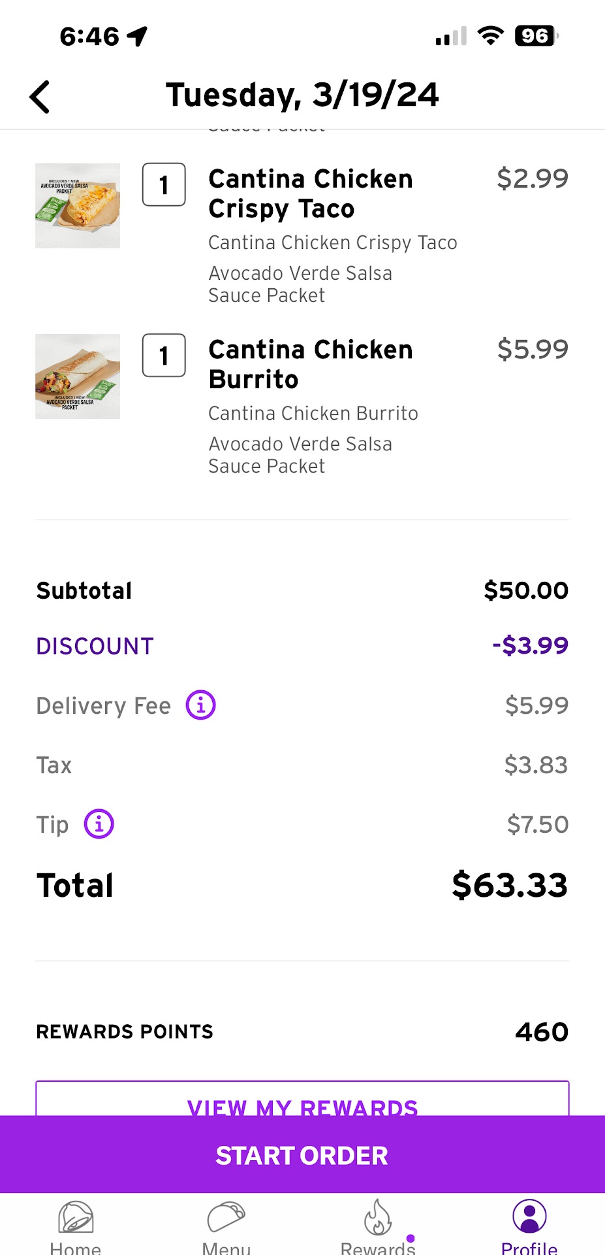This screenshot has height=1255, width=605.
Task: Open the Delivery Fee info icon
Action: (200, 705)
